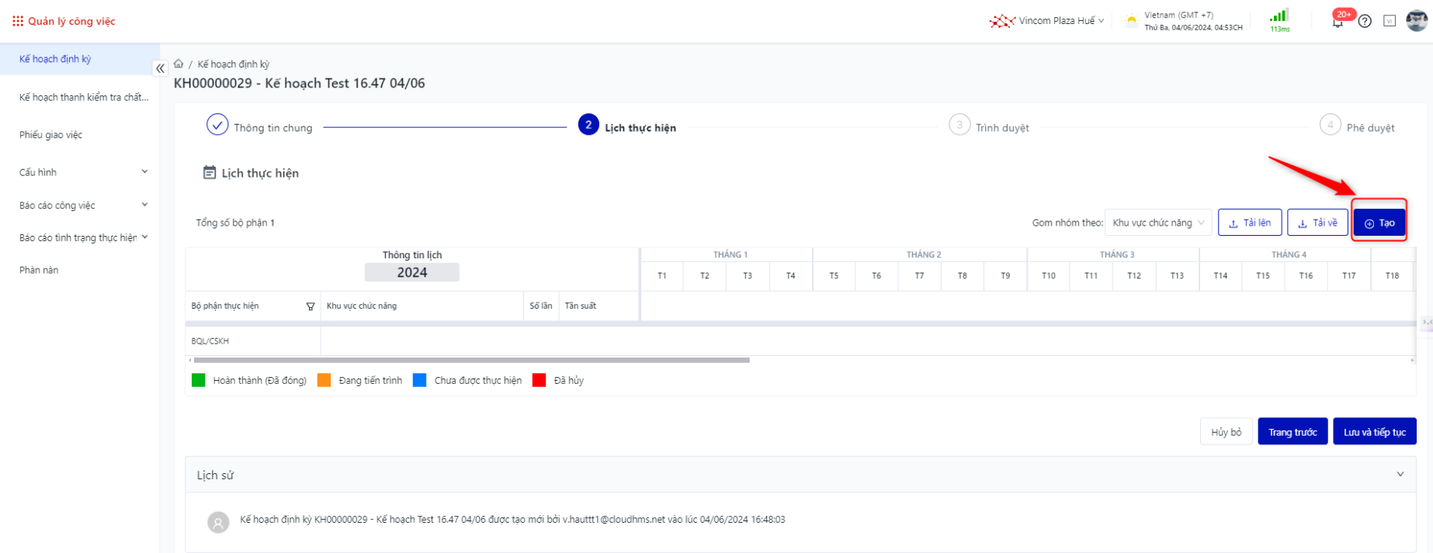Image resolution: width=1433 pixels, height=553 pixels.
Task: Click the 2024 year selector field
Action: point(411,272)
